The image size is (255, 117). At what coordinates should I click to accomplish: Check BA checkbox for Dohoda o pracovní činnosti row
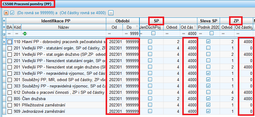[10, 93]
